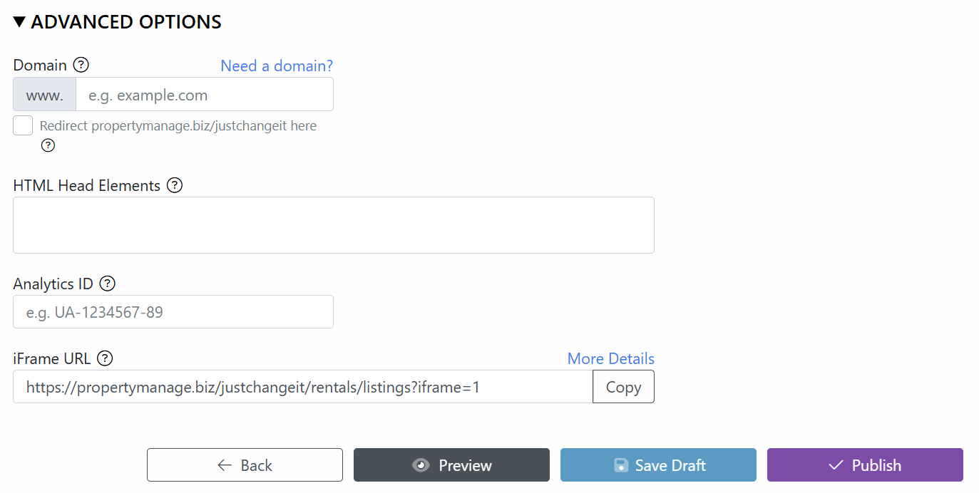
Task: Click the iFrame URL help icon
Action: pos(105,358)
